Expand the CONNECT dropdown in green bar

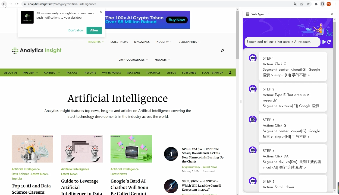pos(52,73)
